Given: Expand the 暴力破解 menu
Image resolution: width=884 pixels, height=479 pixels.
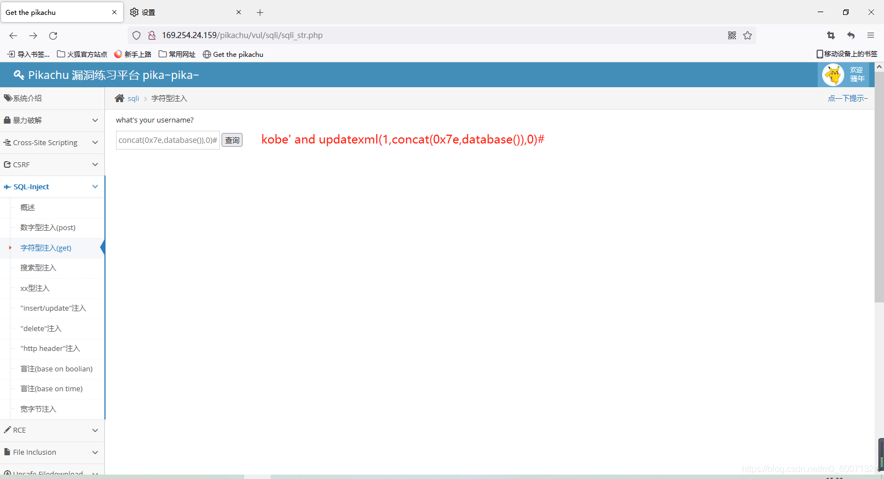Looking at the screenshot, I should click(x=52, y=120).
